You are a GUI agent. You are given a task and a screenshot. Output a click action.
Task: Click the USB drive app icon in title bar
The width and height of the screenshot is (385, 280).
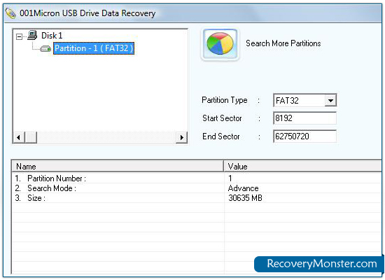tap(10, 13)
